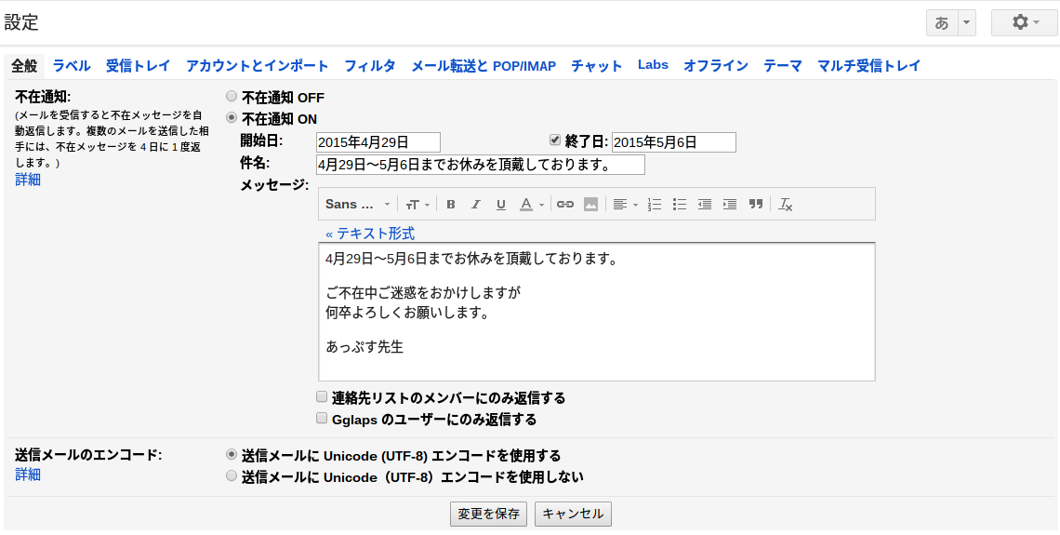
Task: Insert an image into the message
Action: (x=590, y=205)
